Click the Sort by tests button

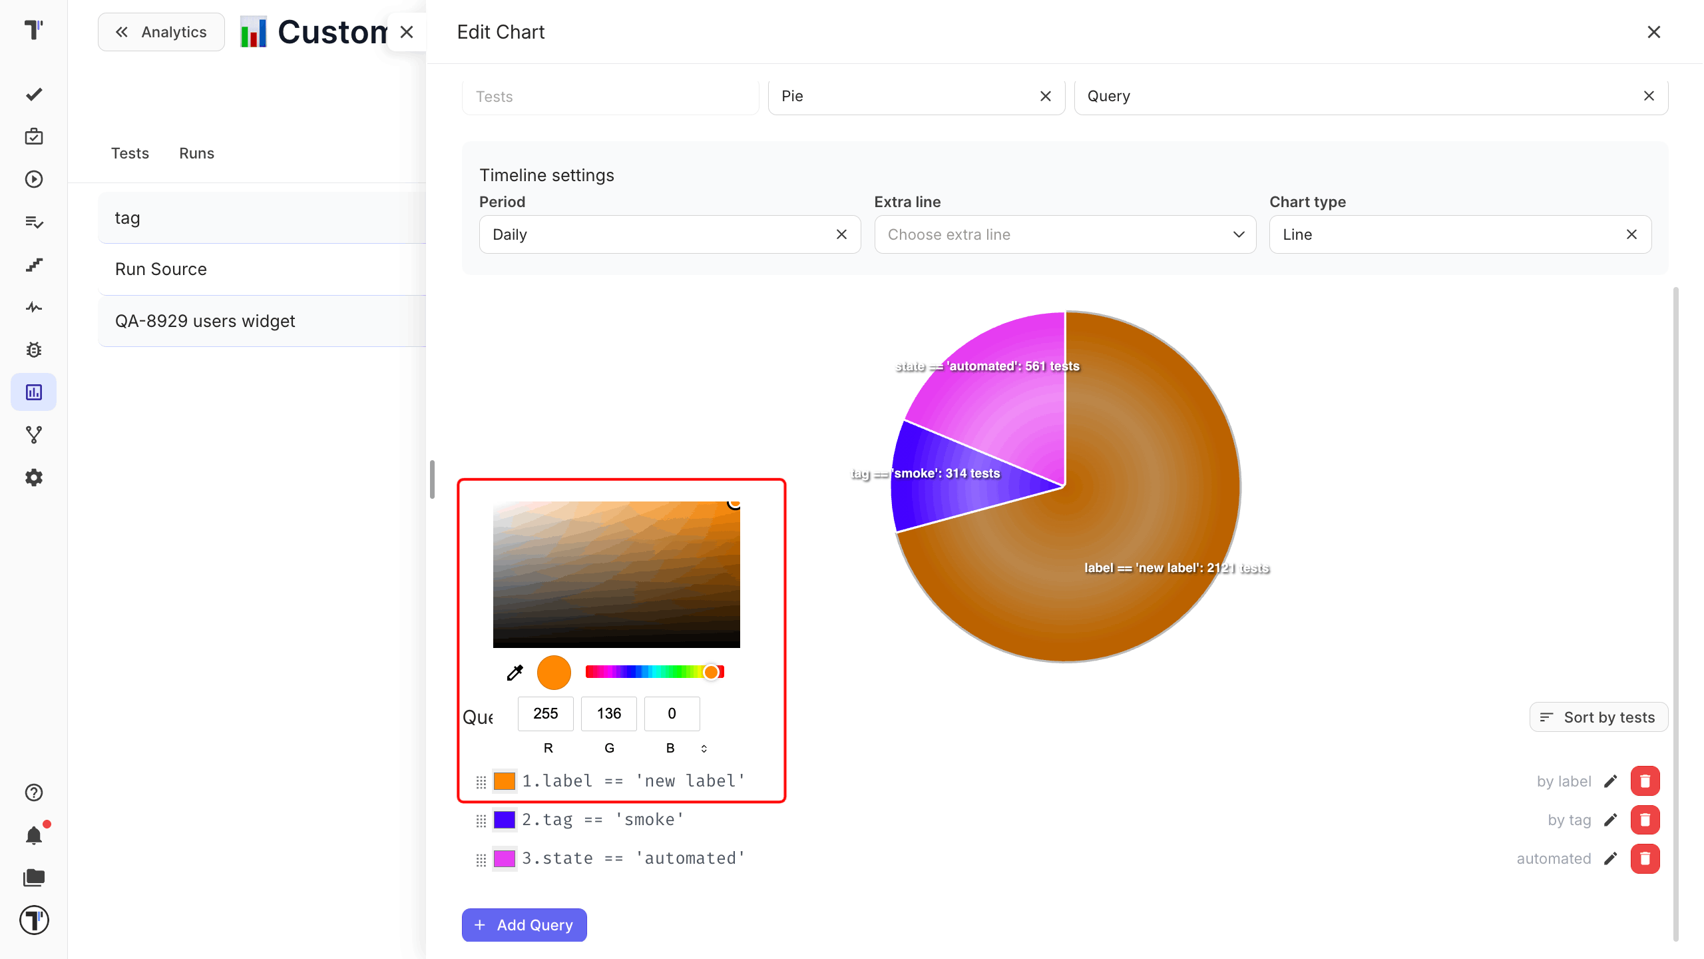[x=1599, y=717]
